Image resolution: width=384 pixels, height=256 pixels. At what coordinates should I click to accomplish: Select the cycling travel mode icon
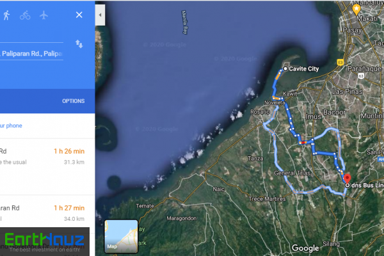click(x=25, y=15)
